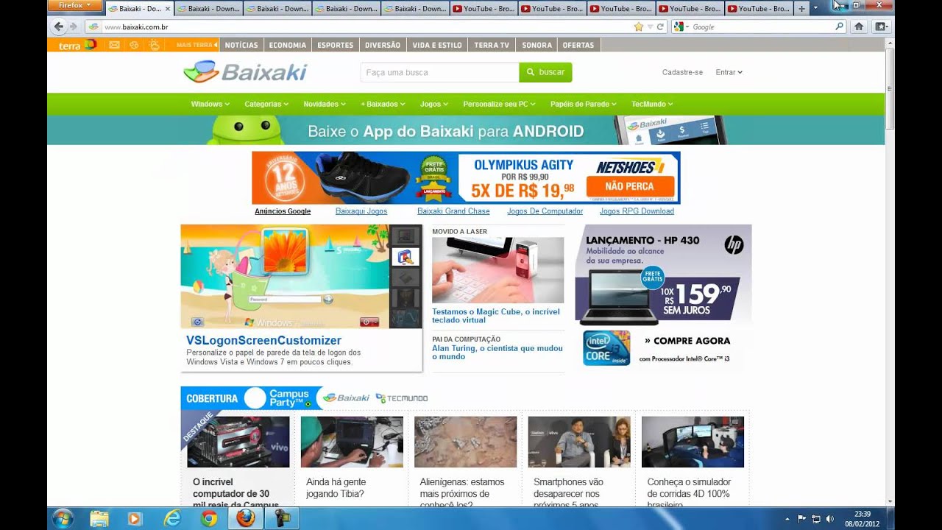Viewport: 942px width, 530px height.
Task: Open Economia in the Terra bar
Action: pyautogui.click(x=288, y=45)
